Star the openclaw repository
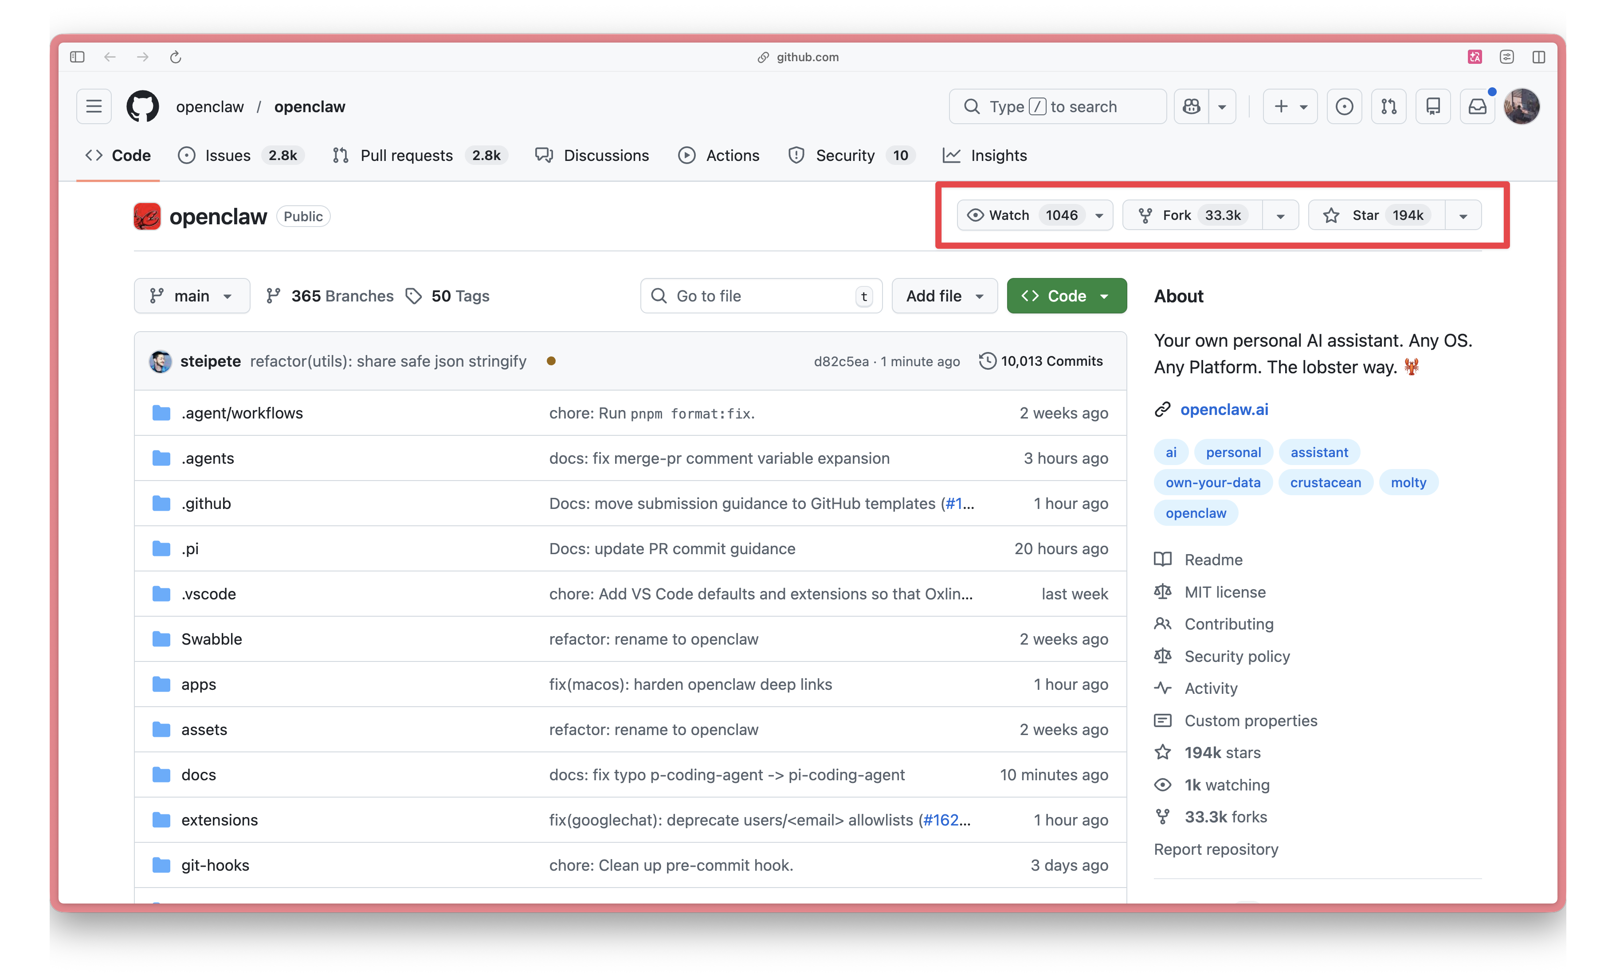 tap(1377, 215)
